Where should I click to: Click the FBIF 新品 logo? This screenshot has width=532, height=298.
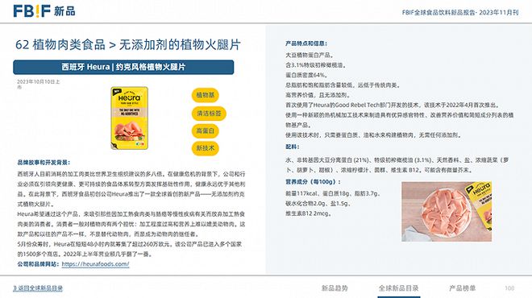[x=44, y=10]
